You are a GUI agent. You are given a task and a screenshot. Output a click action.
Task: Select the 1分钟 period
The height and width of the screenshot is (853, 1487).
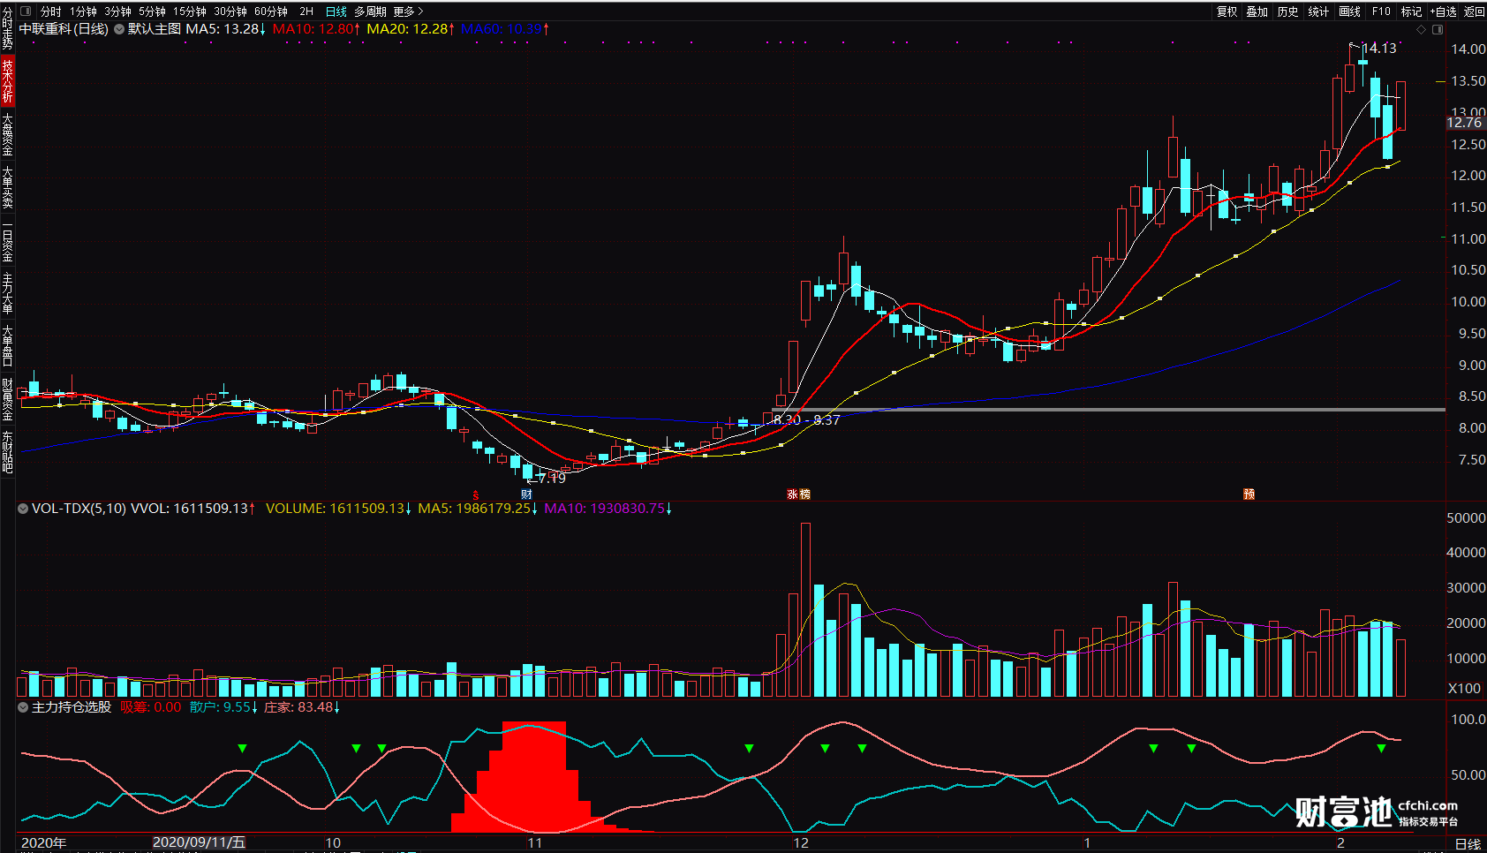tap(83, 11)
